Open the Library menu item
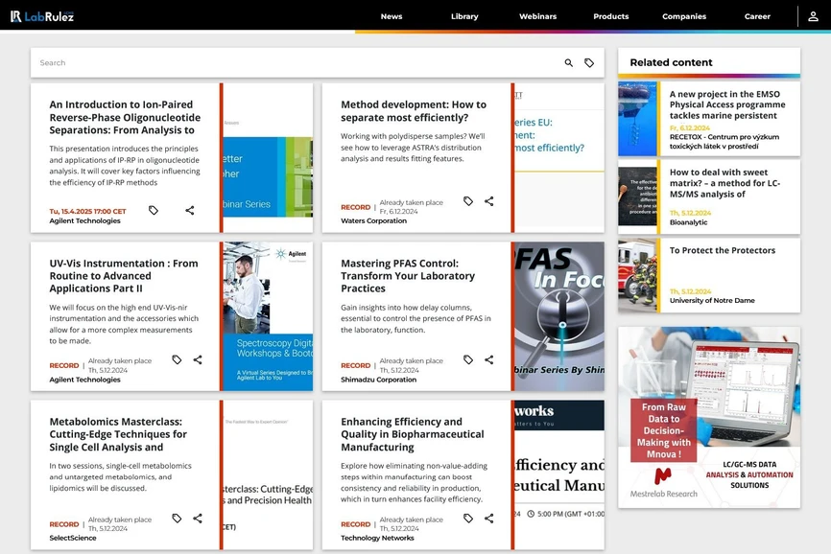The image size is (831, 554). [x=464, y=16]
